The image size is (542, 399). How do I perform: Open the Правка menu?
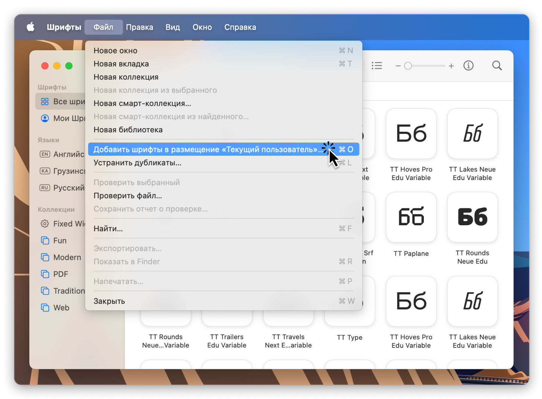tap(140, 27)
